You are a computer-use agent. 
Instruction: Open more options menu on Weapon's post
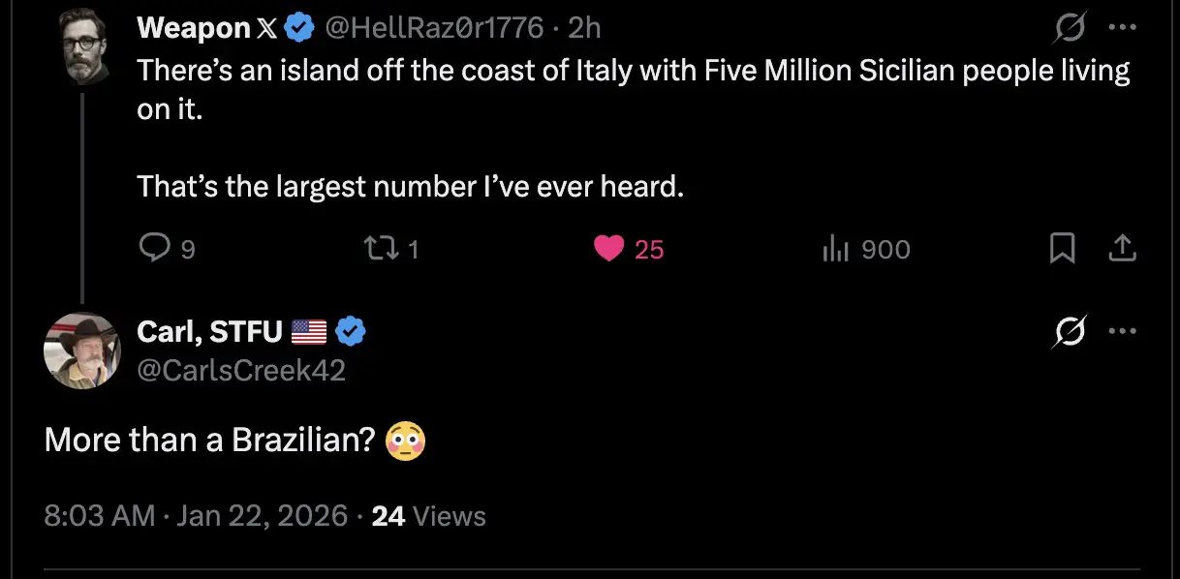[1122, 29]
